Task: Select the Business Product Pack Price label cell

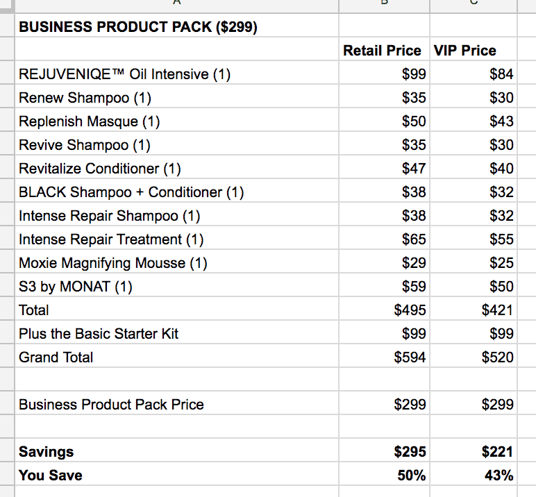Action: pyautogui.click(x=112, y=405)
